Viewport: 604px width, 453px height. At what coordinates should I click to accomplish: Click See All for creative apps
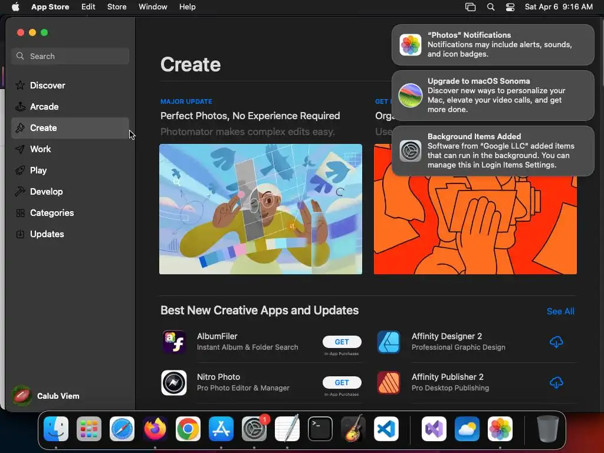(x=560, y=311)
